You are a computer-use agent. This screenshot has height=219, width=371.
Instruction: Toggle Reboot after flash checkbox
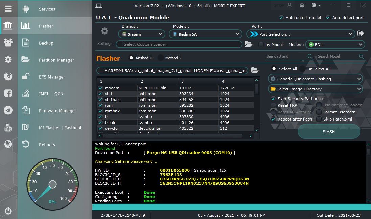pos(273,119)
